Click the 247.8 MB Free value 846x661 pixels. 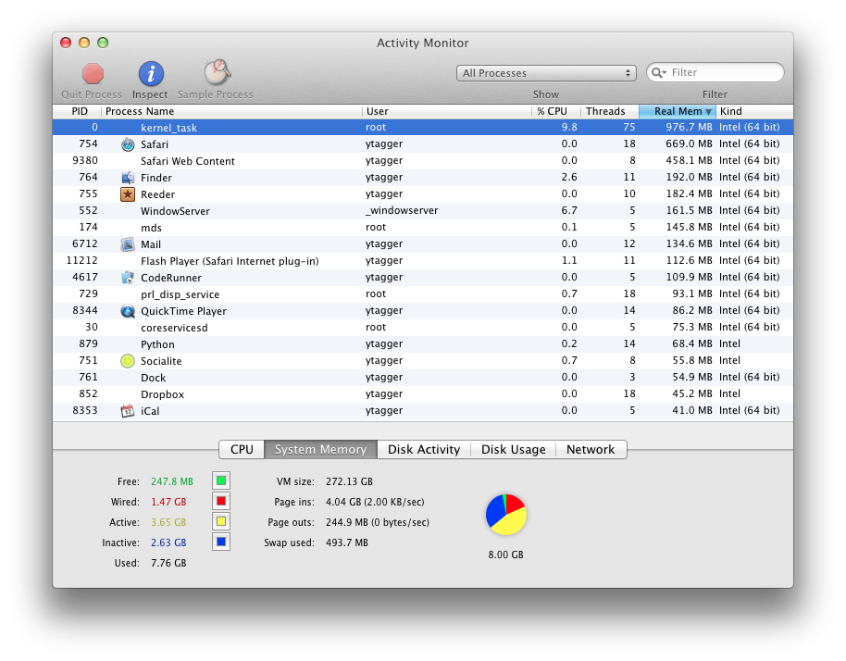(x=172, y=481)
